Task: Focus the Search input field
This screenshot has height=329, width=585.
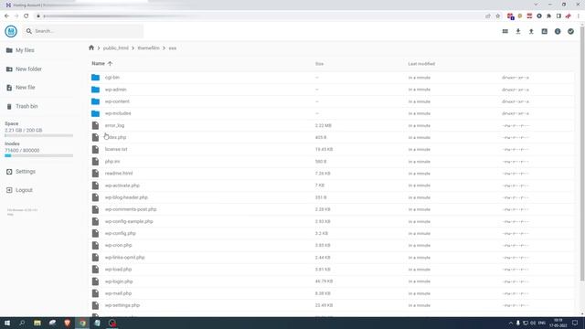Action: click(83, 31)
